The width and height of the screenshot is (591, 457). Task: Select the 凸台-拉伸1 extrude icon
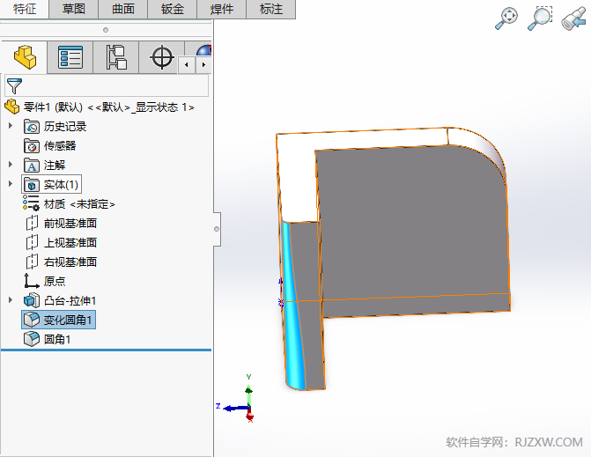coord(32,300)
